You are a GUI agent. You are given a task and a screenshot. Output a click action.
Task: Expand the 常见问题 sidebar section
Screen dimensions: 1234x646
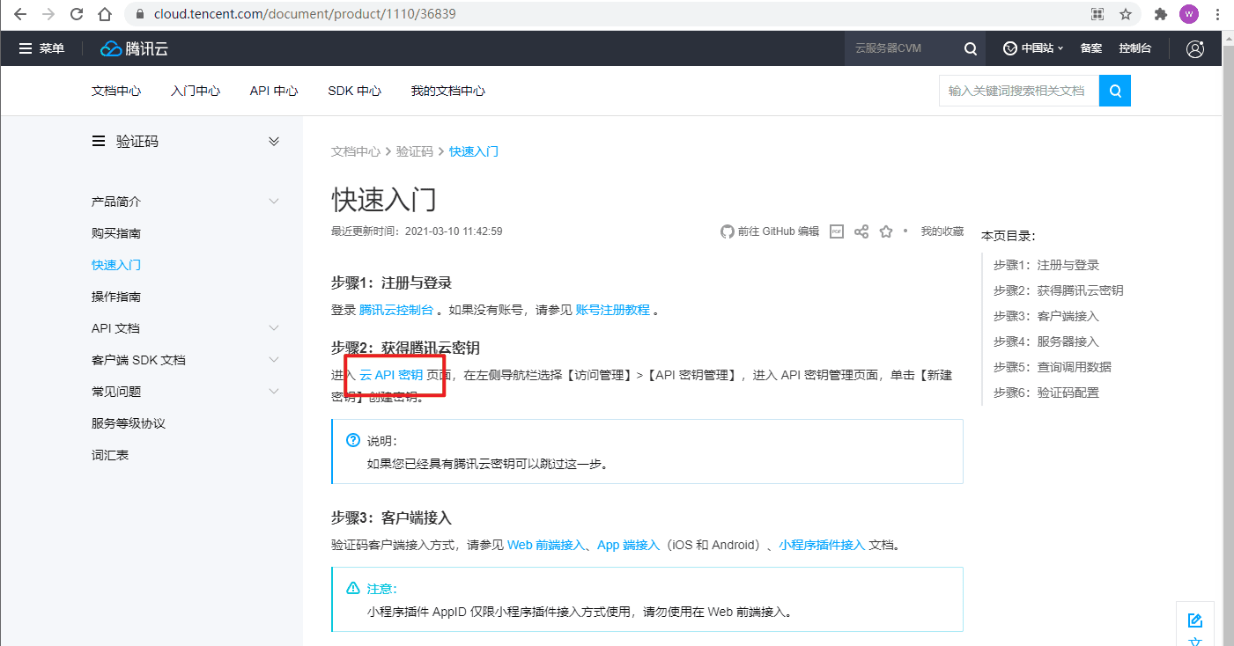pos(274,392)
